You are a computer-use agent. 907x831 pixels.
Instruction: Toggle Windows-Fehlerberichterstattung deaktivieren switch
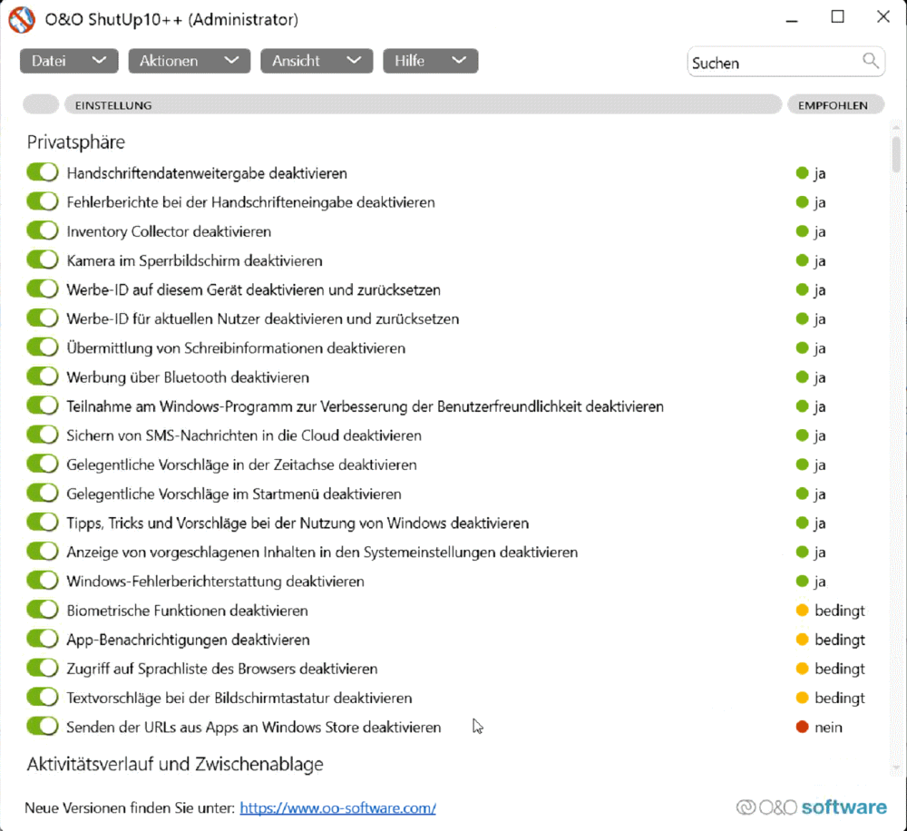(x=43, y=581)
